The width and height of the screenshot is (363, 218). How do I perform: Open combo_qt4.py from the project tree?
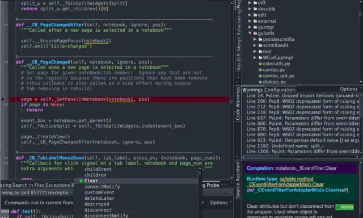click(278, 76)
